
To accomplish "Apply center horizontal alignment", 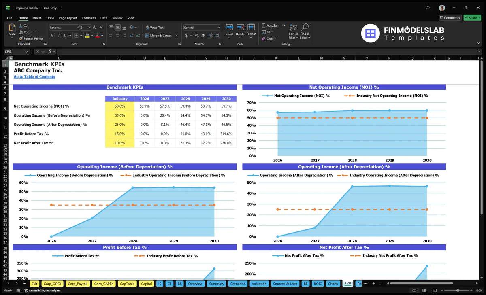I will [x=117, y=36].
